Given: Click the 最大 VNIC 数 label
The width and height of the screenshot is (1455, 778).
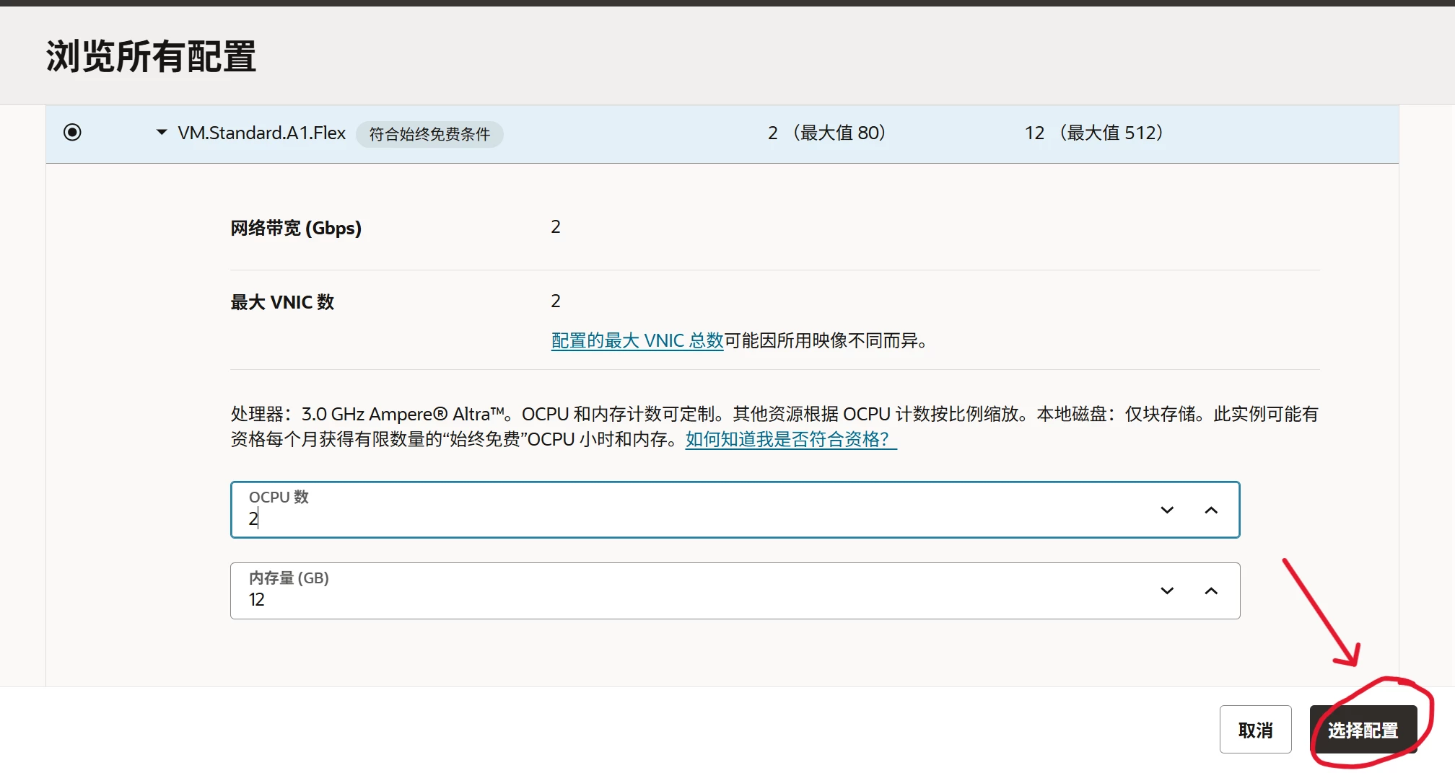Looking at the screenshot, I should click(282, 302).
